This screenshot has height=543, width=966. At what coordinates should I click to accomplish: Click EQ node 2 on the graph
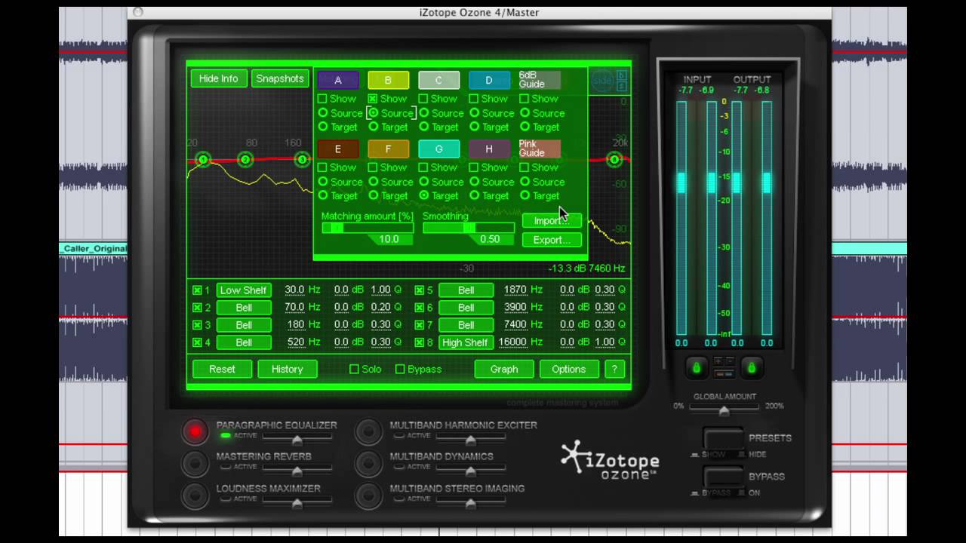pos(245,159)
